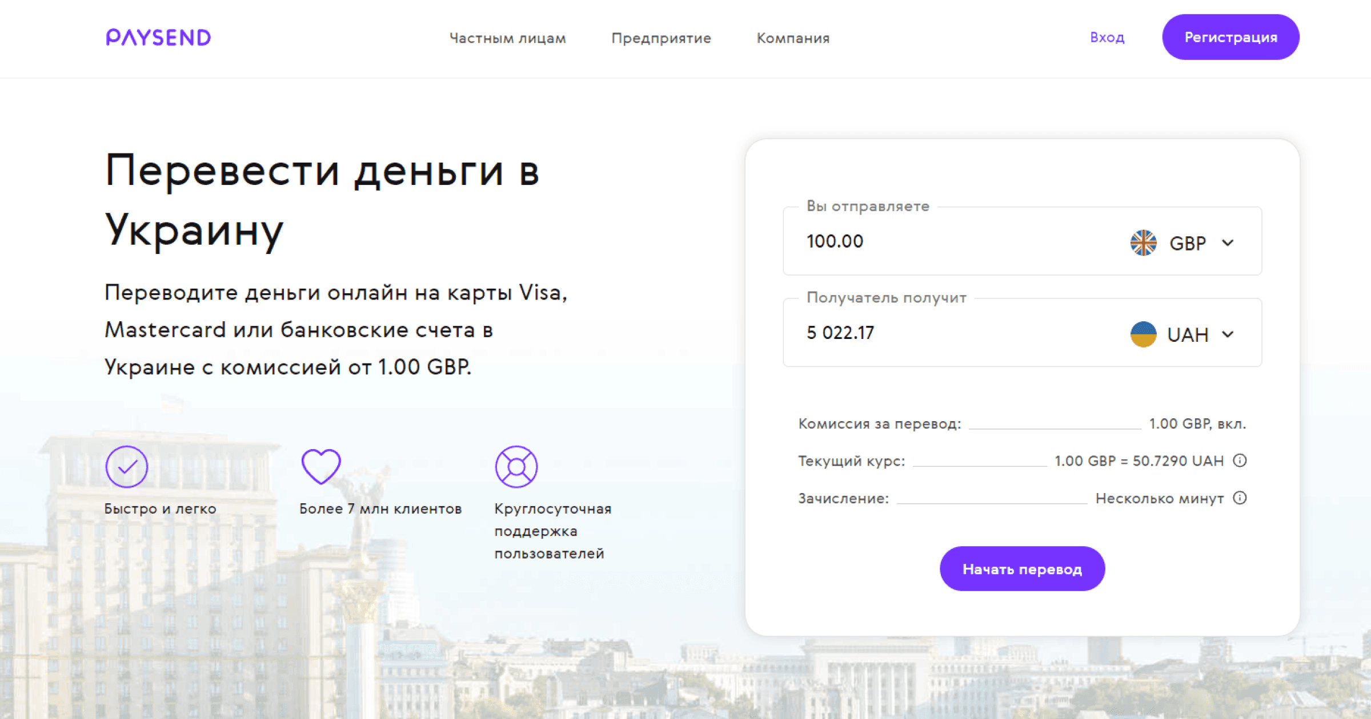Click the 1.00 GBP, вкл. fee value
The height and width of the screenshot is (719, 1371).
pyautogui.click(x=1197, y=424)
